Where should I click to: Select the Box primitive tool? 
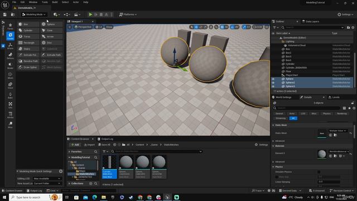click(x=28, y=24)
